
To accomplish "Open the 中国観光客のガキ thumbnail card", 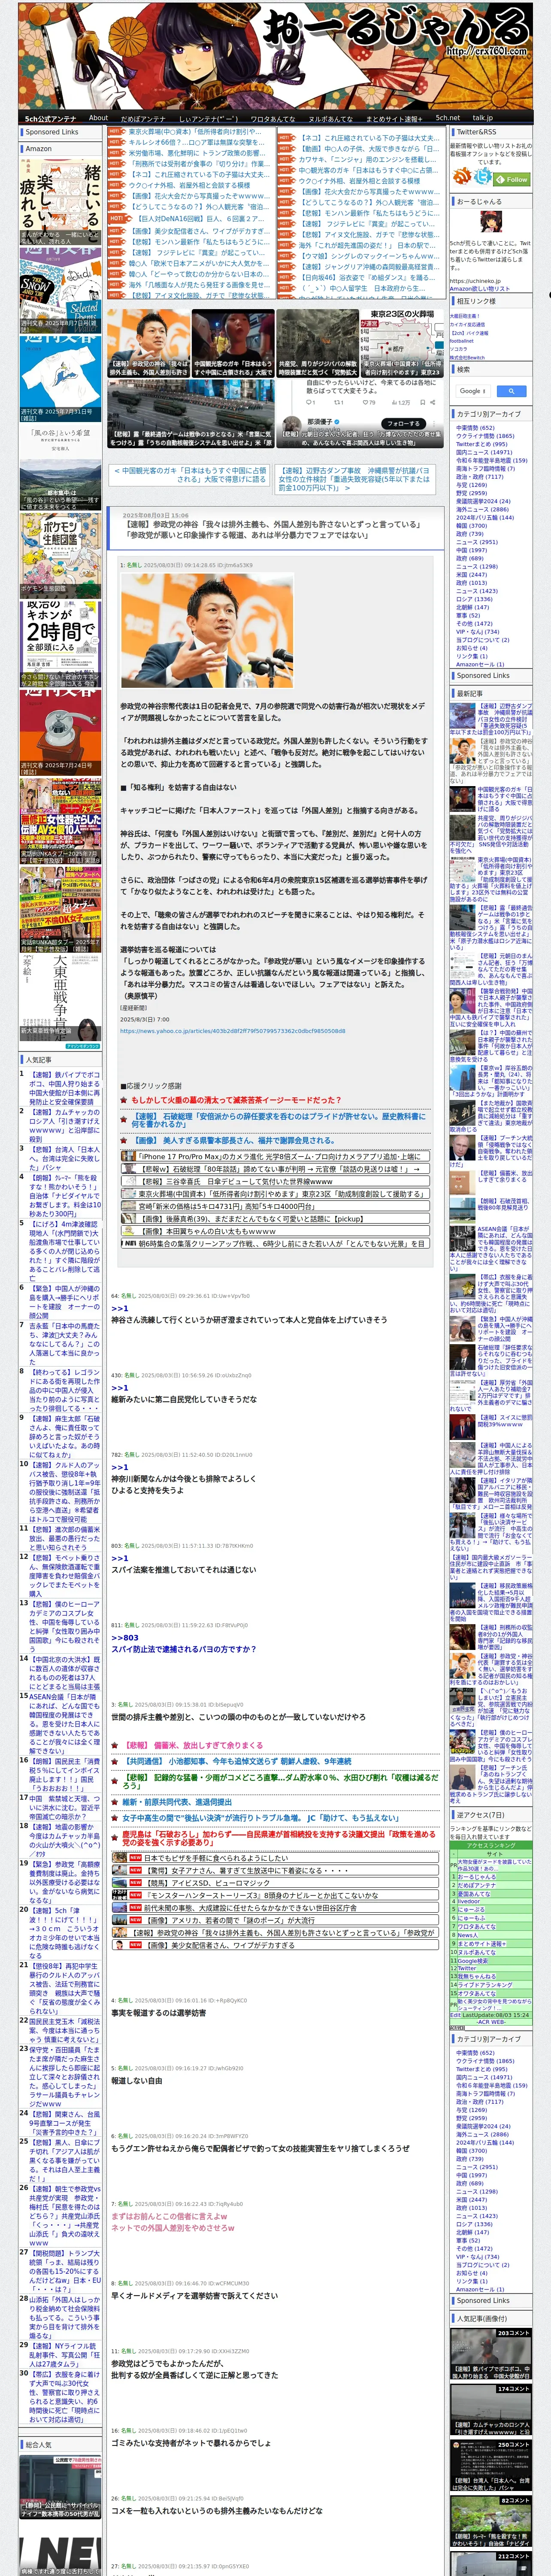I will tap(233, 342).
